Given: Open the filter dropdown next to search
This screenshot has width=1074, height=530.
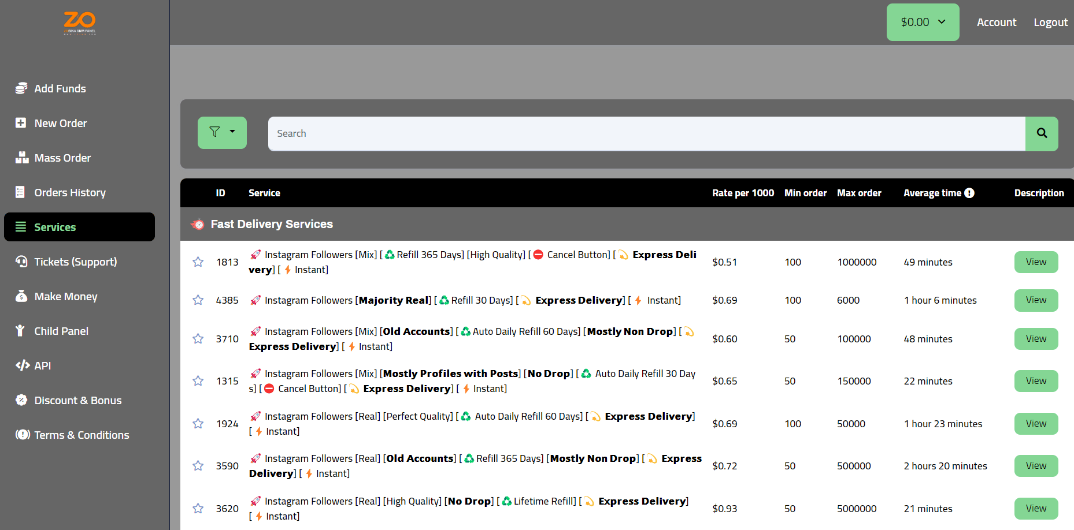Looking at the screenshot, I should (x=222, y=133).
